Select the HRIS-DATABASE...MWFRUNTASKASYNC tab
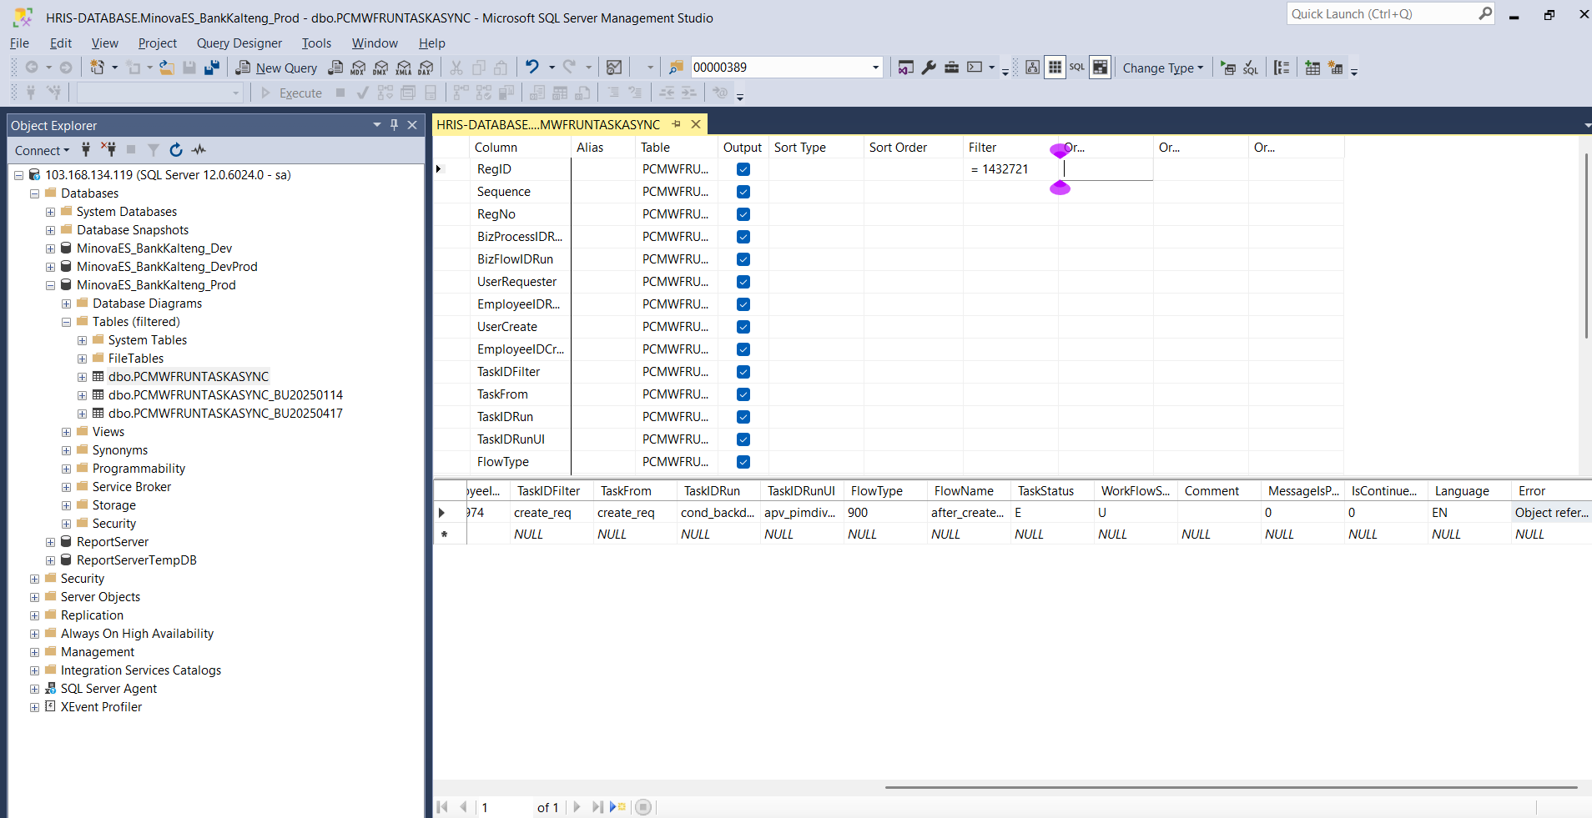 pyautogui.click(x=548, y=124)
